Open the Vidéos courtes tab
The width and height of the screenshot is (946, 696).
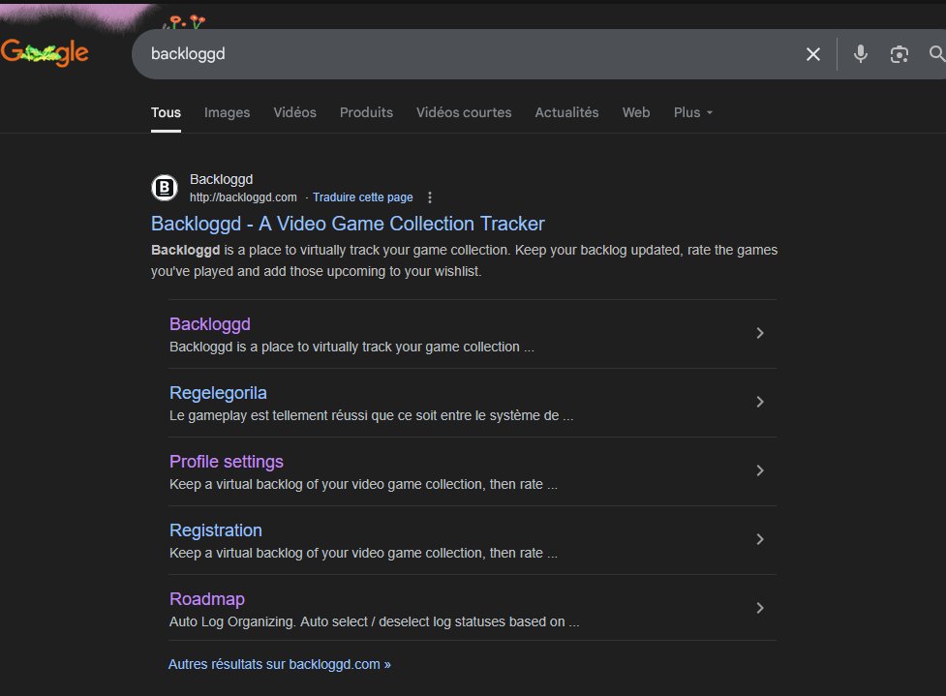[x=464, y=113]
